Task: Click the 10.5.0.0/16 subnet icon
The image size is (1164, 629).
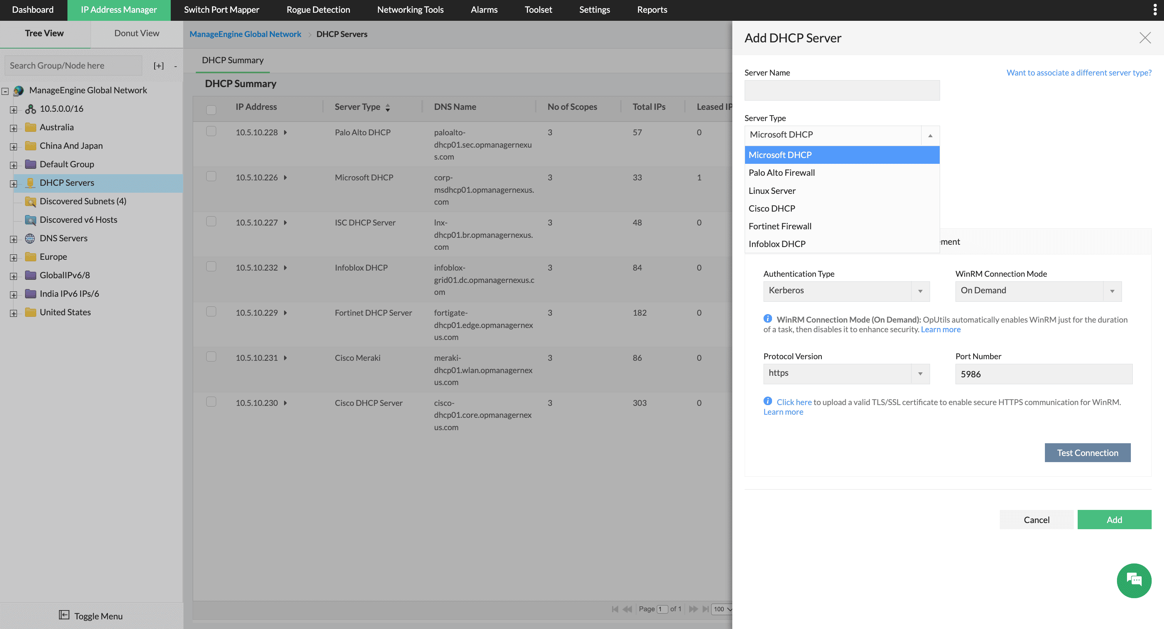Action: (x=30, y=109)
